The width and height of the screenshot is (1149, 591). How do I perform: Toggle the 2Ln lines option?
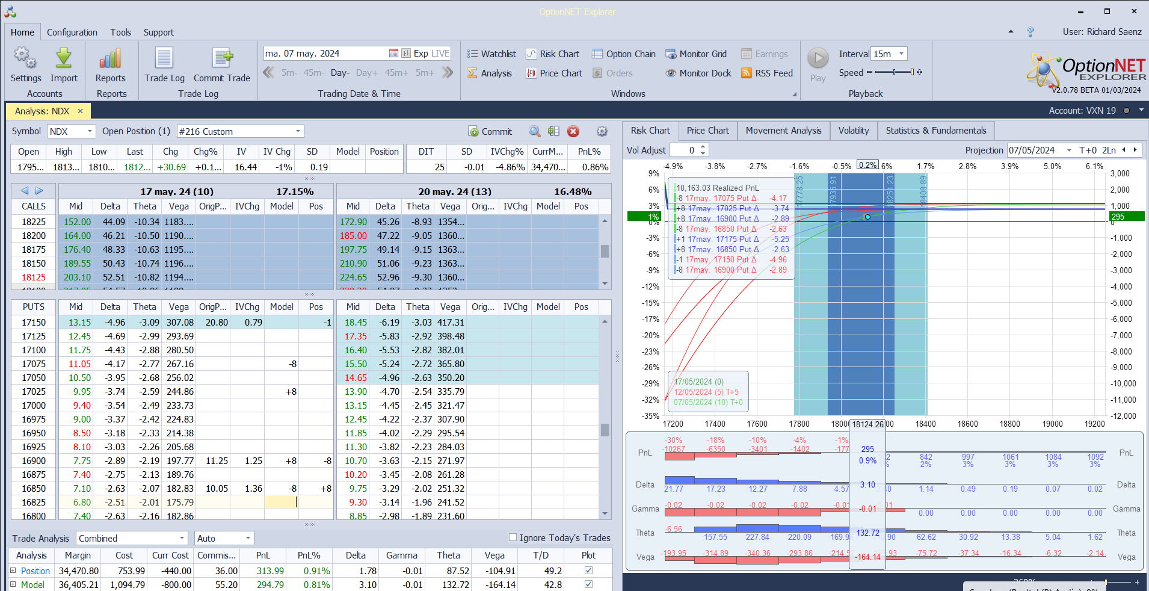[x=1109, y=150]
